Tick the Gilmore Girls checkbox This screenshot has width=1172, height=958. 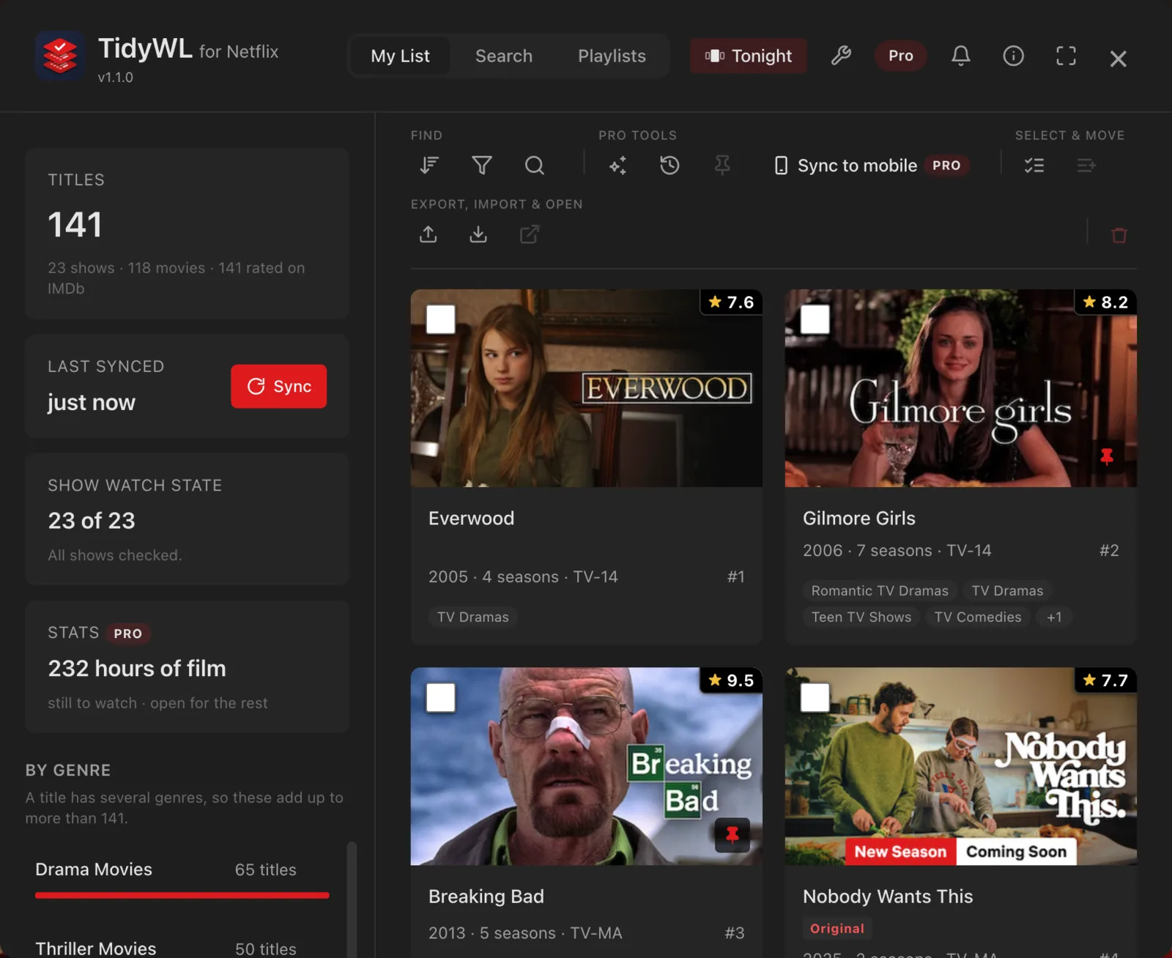coord(815,319)
